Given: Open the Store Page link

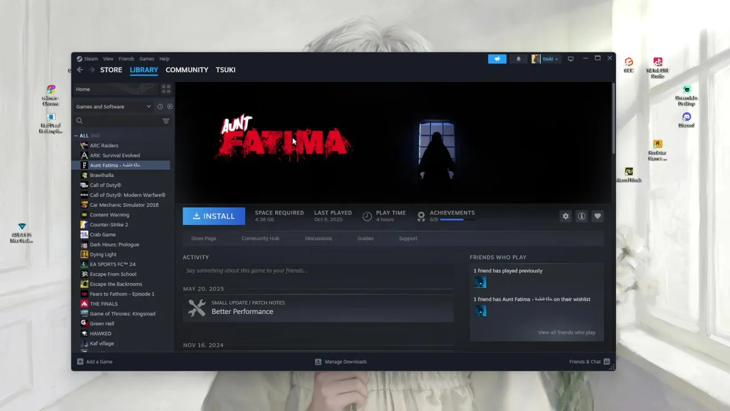Looking at the screenshot, I should (x=204, y=239).
